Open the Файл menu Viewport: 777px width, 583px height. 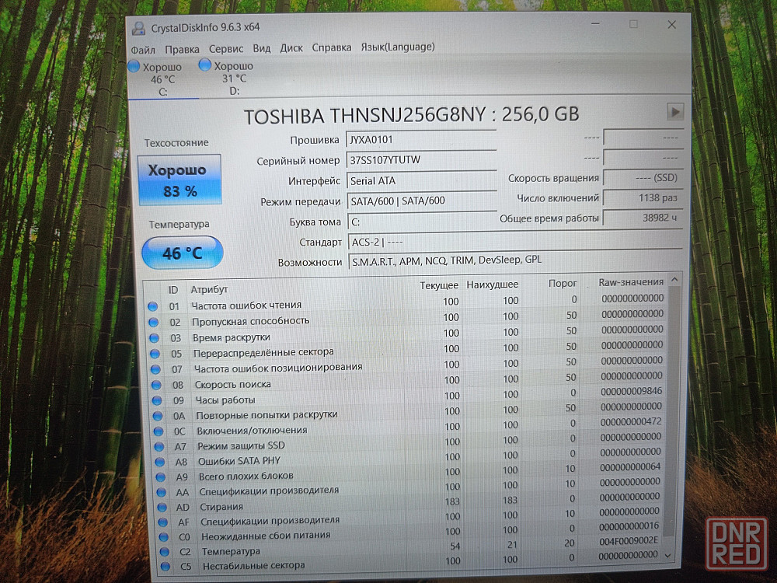click(143, 50)
